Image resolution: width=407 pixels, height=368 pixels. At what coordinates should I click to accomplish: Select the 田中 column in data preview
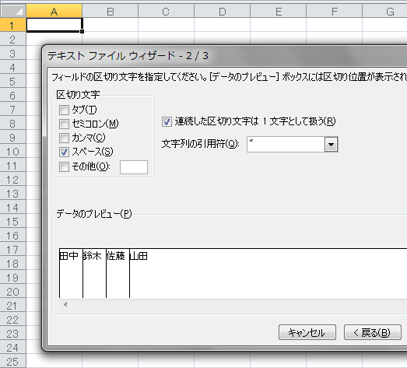coord(71,272)
